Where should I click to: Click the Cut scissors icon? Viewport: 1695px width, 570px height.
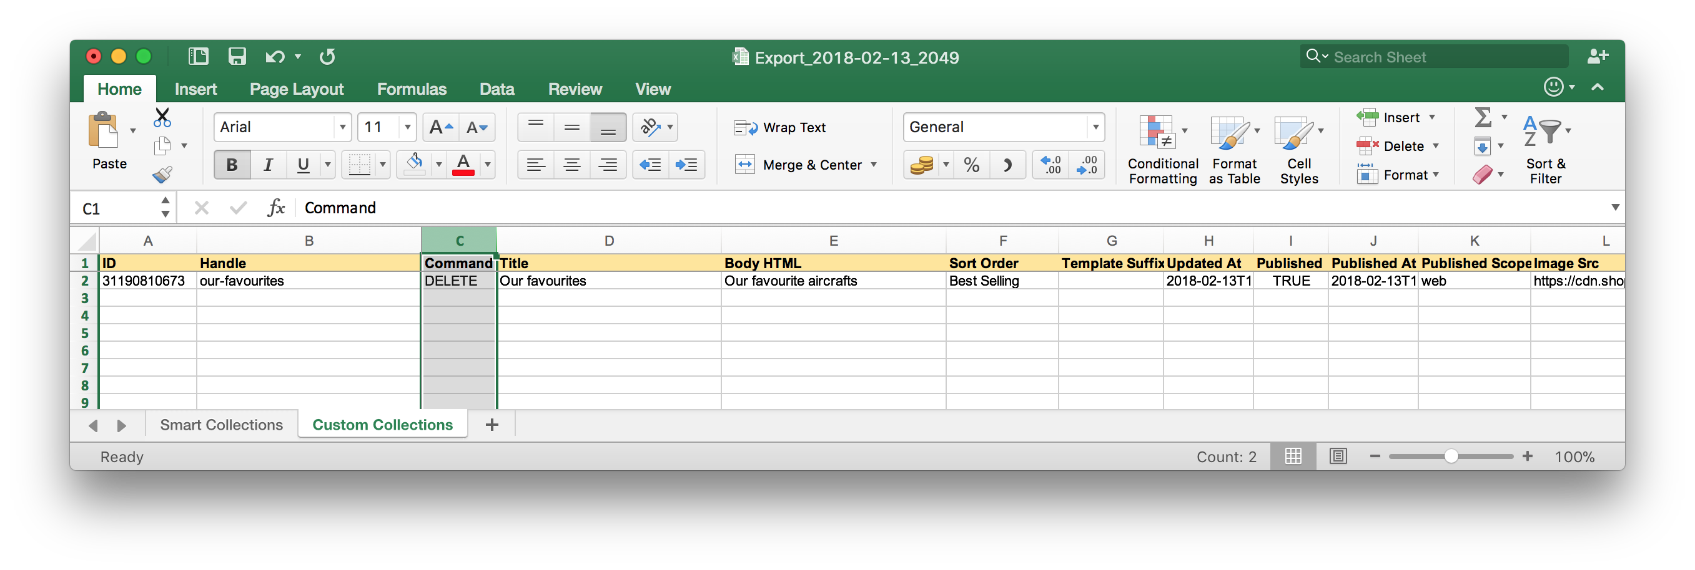point(162,117)
